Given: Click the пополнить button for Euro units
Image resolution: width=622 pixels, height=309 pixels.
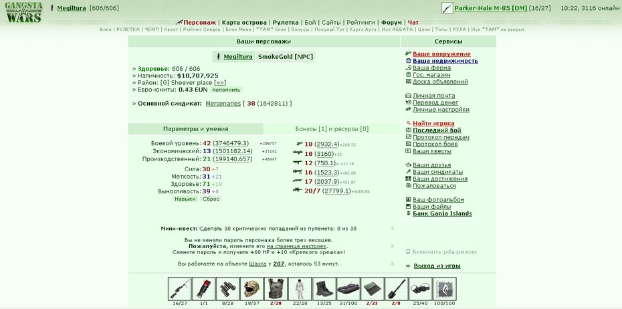Looking at the screenshot, I should (225, 90).
